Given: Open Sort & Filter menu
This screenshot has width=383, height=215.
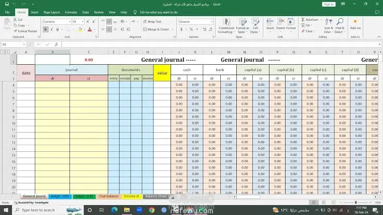Looking at the screenshot, I should tap(329, 25).
